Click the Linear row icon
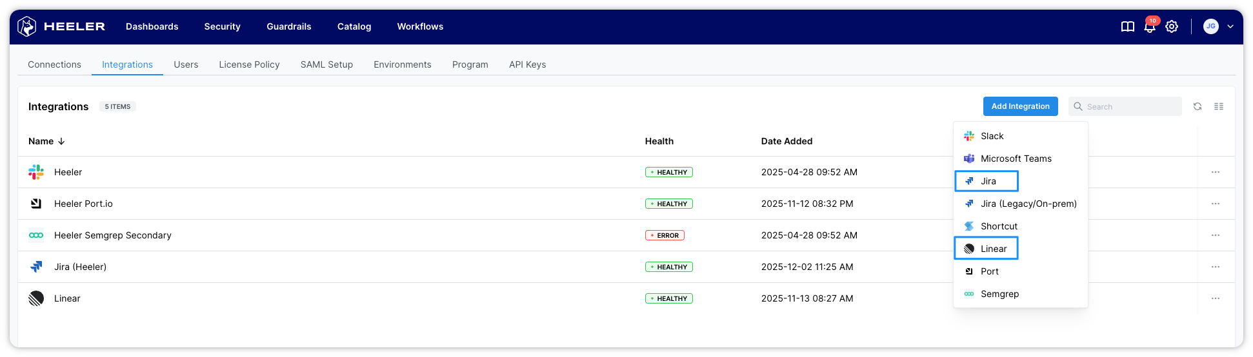Image resolution: width=1253 pixels, height=357 pixels. point(36,298)
